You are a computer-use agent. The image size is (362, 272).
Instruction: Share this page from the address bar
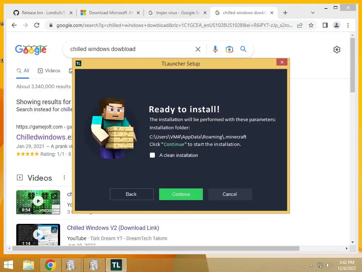tap(300, 25)
